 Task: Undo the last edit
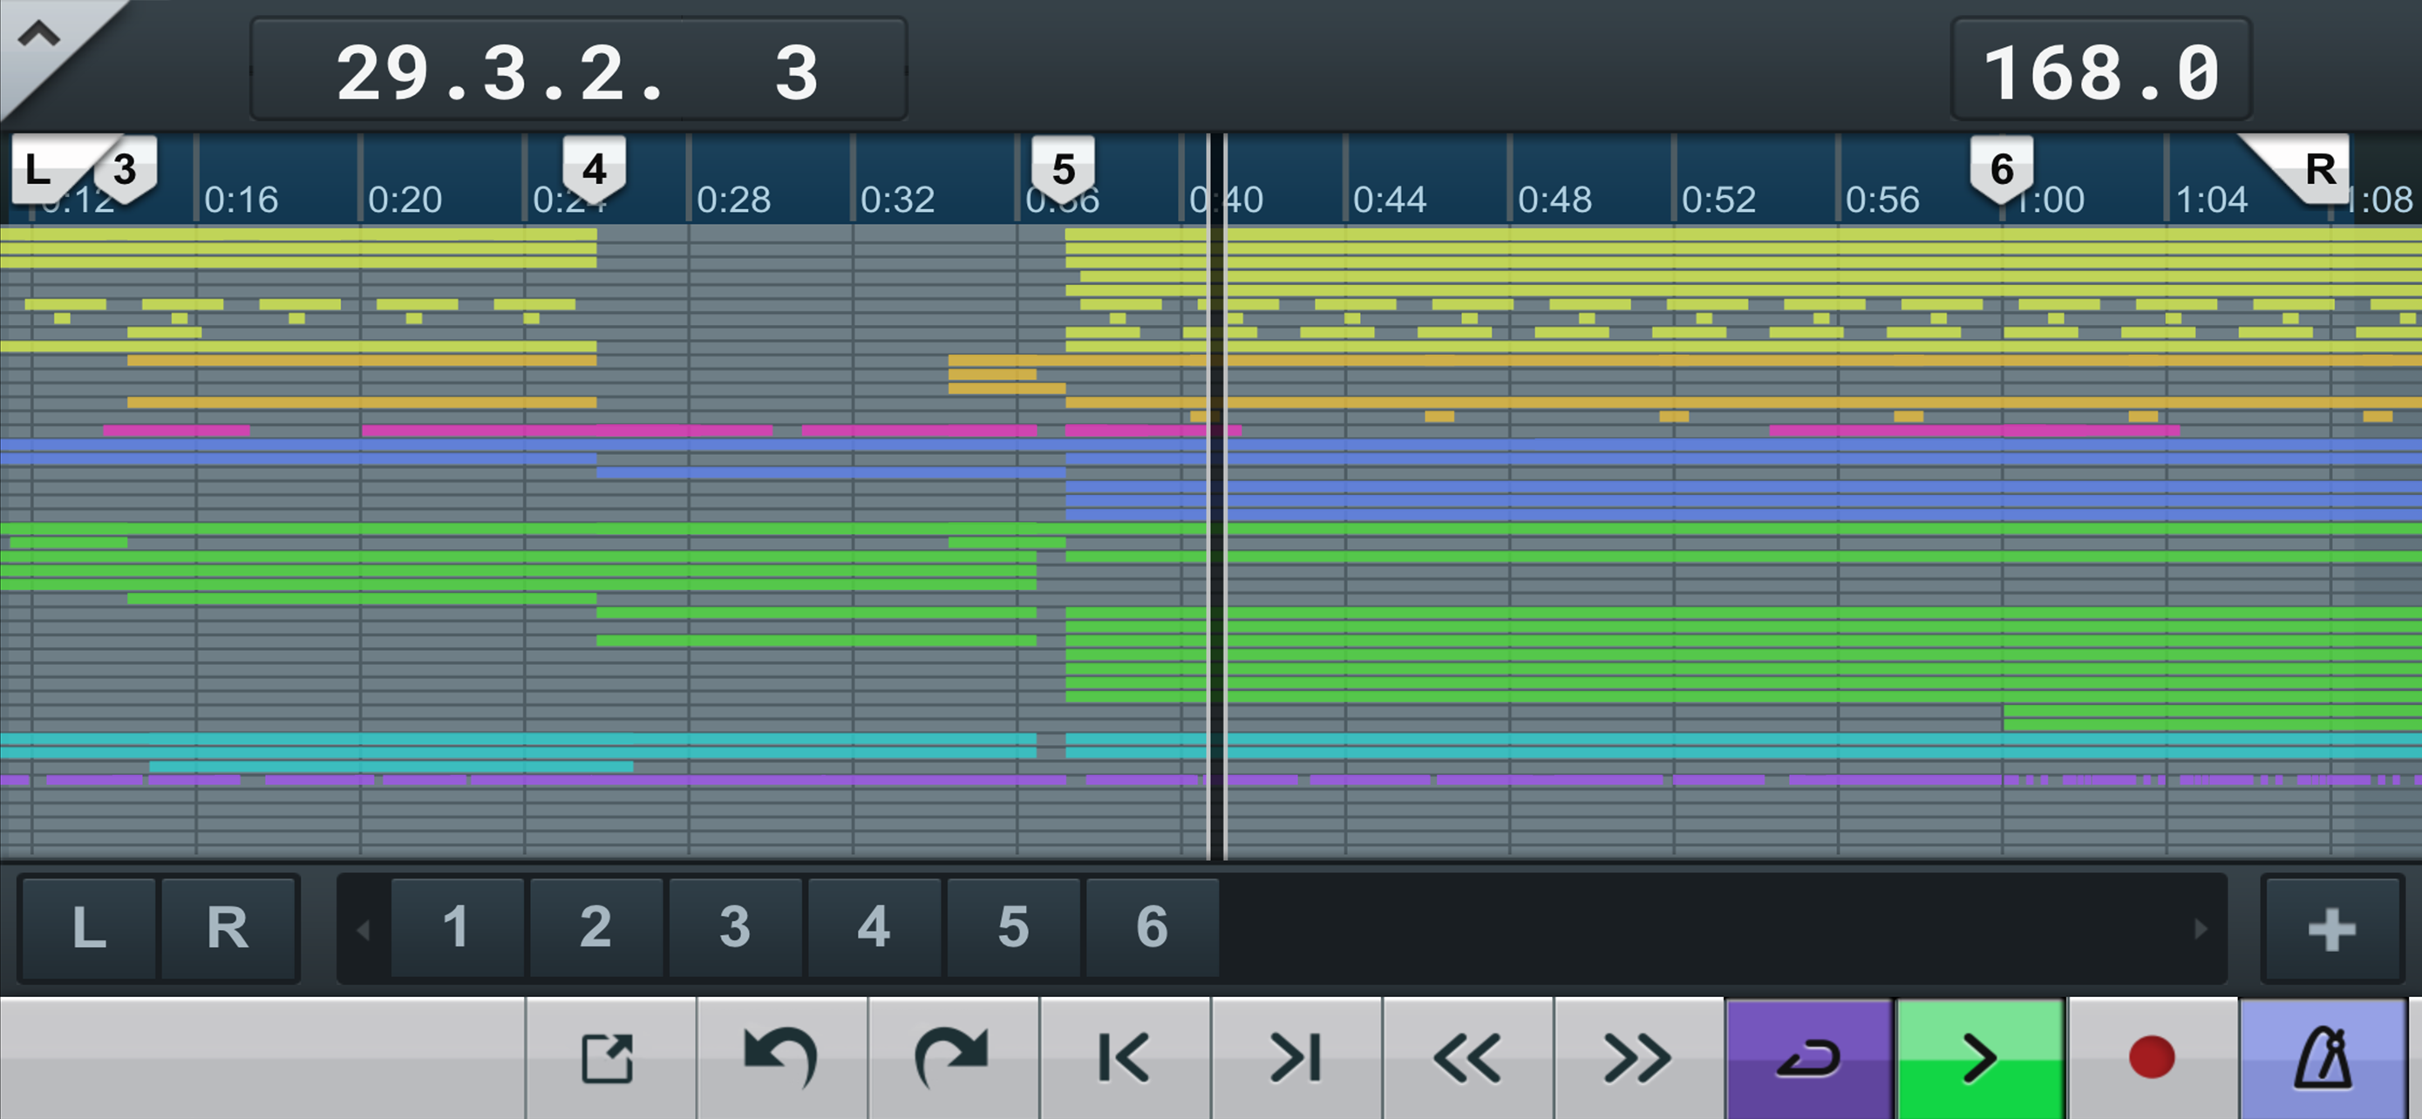point(781,1057)
